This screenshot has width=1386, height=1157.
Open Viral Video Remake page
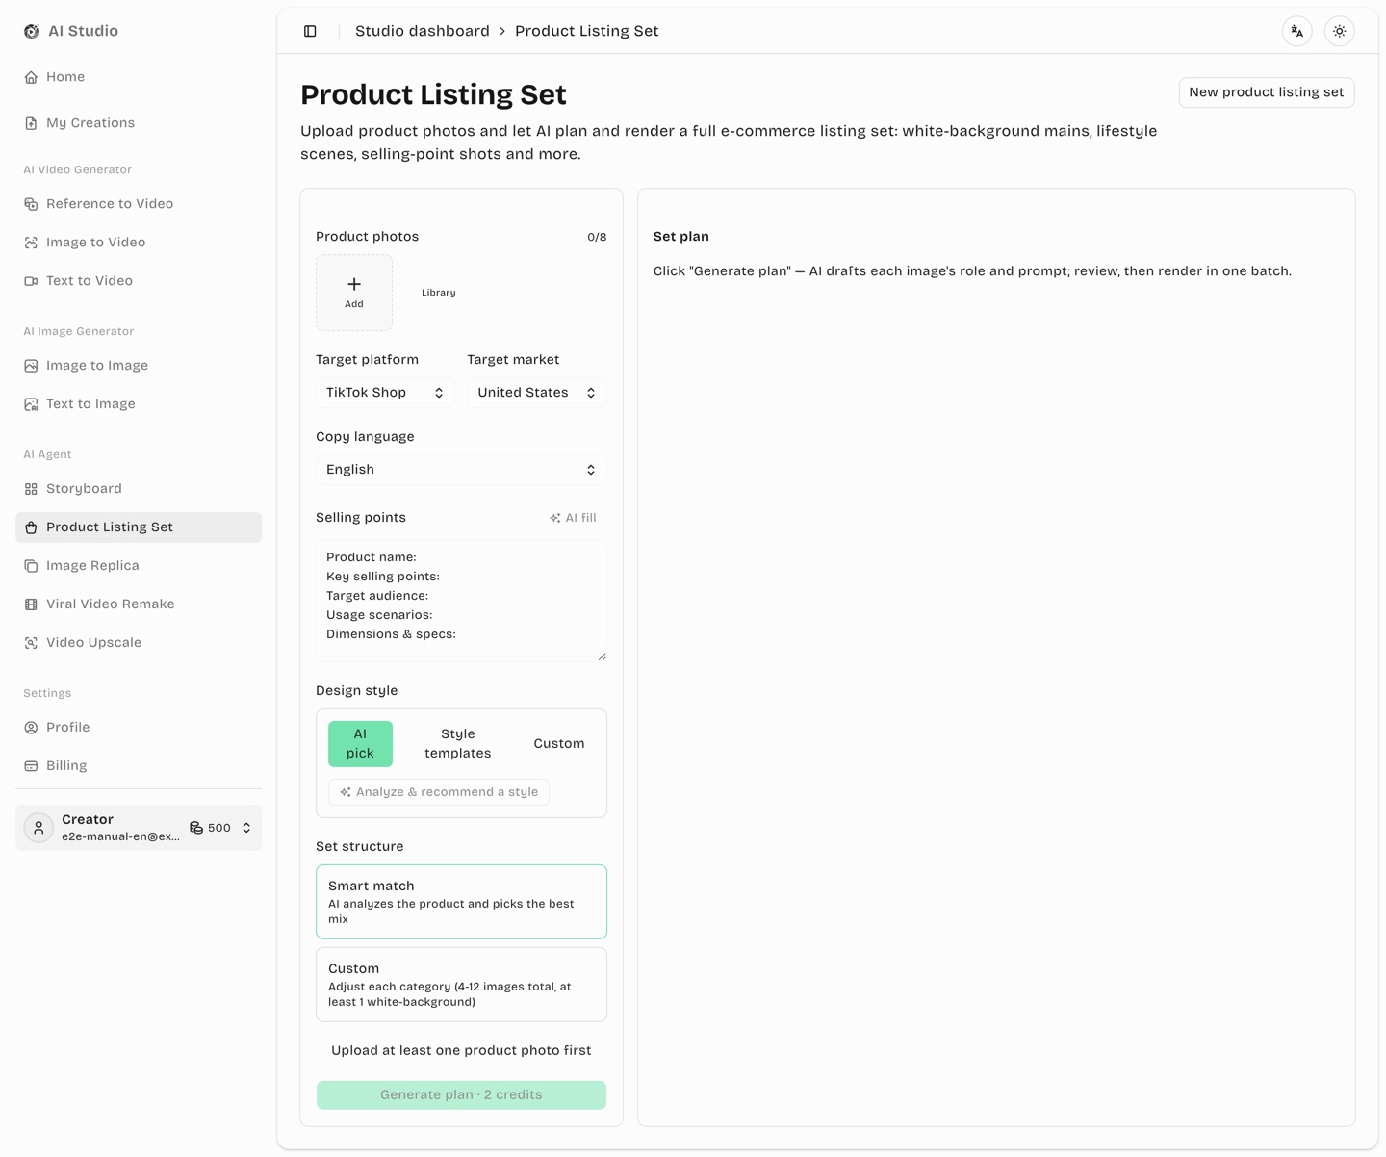[x=139, y=604]
